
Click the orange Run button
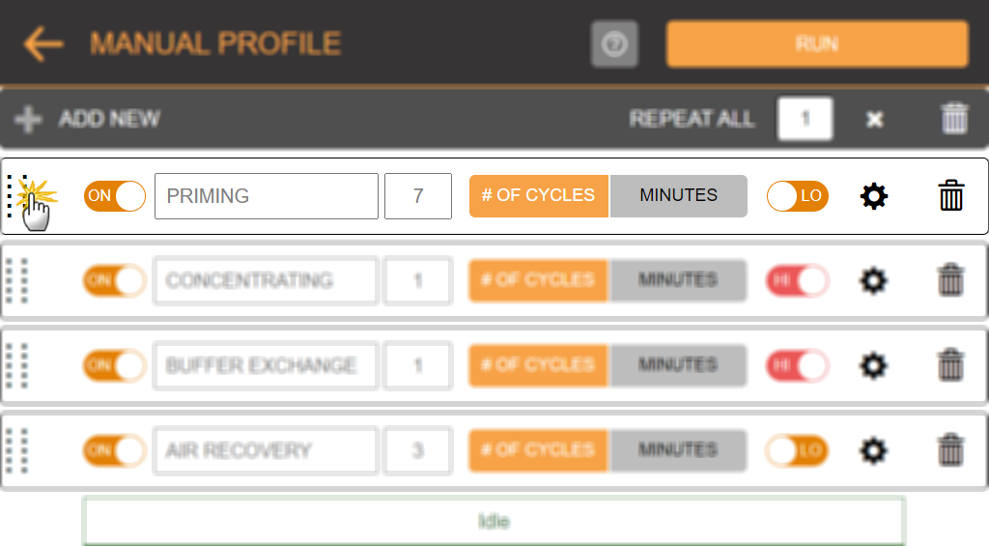click(x=817, y=44)
